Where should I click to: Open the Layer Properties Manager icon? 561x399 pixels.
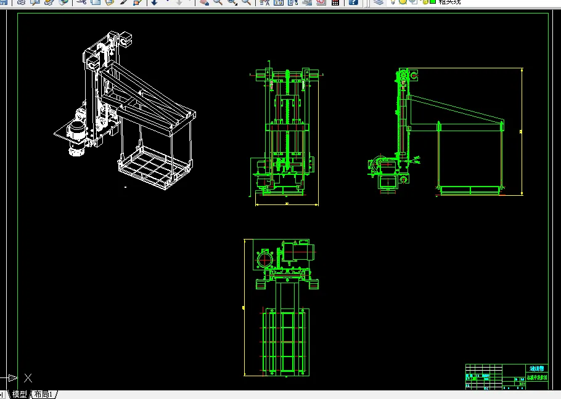379,2
